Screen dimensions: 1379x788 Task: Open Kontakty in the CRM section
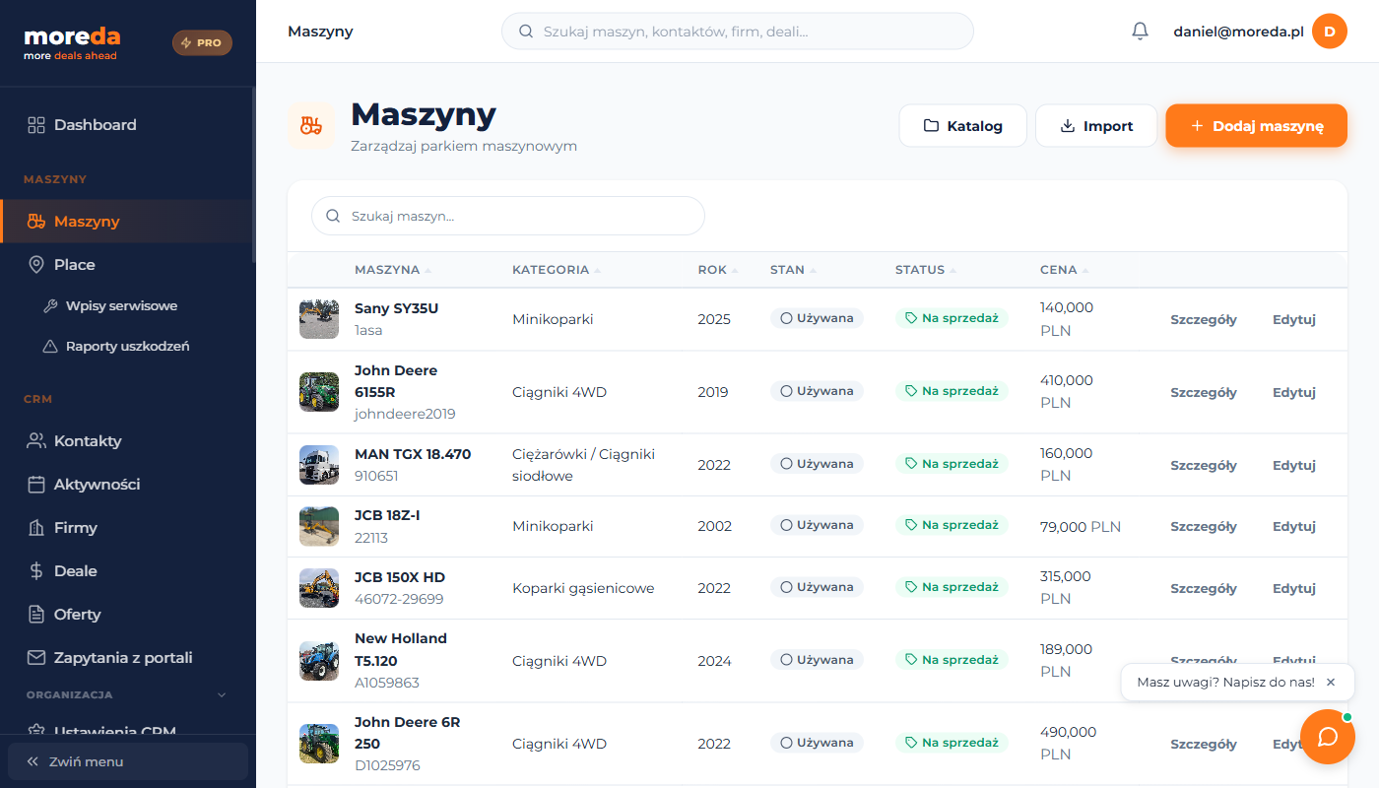(x=128, y=441)
